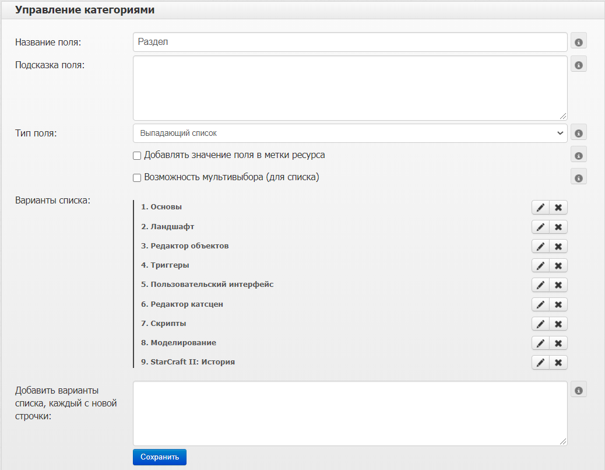This screenshot has height=470, width=605.
Task: Delete the "StarCraft II: История" option
Action: (x=558, y=362)
